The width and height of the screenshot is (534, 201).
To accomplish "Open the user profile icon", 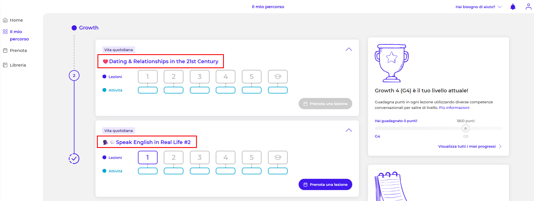I will (x=528, y=7).
